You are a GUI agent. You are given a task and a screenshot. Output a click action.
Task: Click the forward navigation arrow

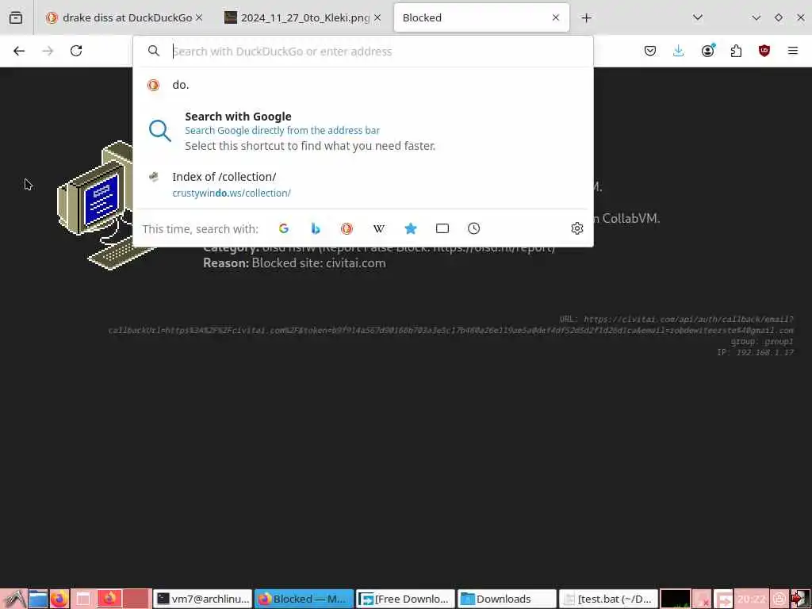tap(48, 51)
